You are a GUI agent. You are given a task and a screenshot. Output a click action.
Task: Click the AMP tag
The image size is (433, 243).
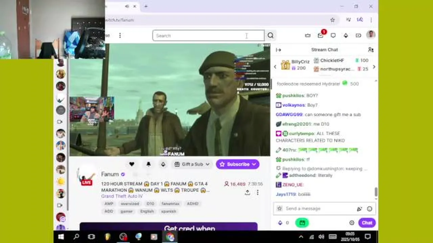tap(109, 204)
